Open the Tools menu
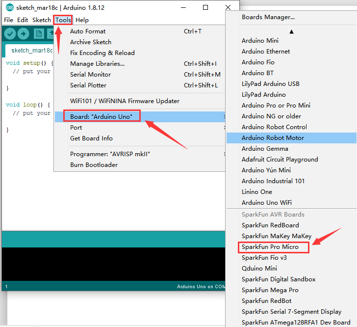 point(63,20)
